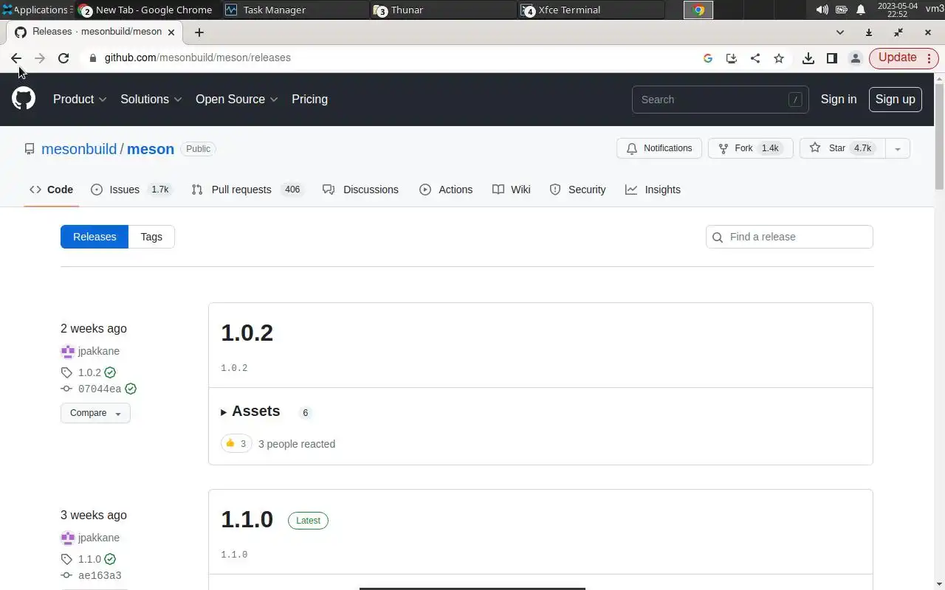
Task: Open the Security tab
Action: tap(578, 190)
